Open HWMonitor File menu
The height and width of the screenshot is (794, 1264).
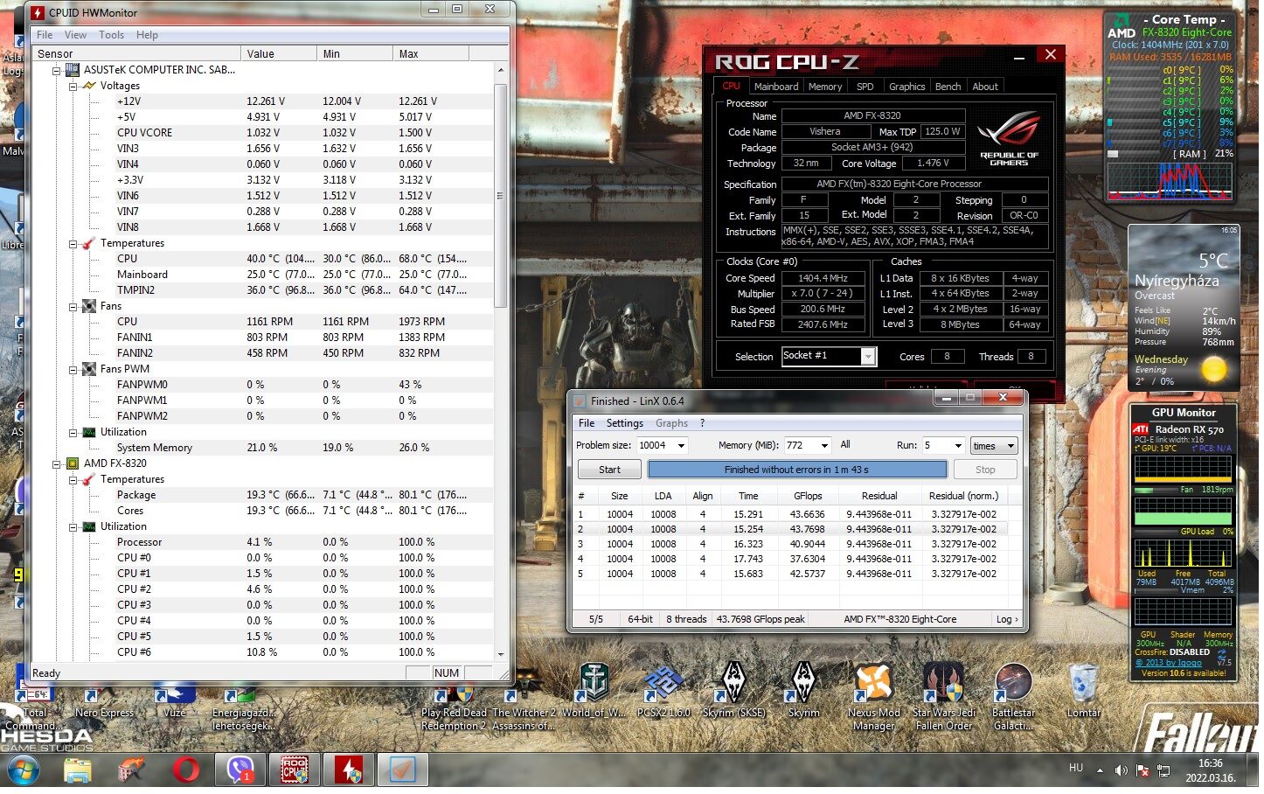coord(45,35)
